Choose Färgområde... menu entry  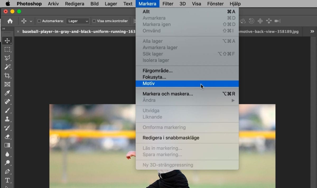(x=187, y=71)
